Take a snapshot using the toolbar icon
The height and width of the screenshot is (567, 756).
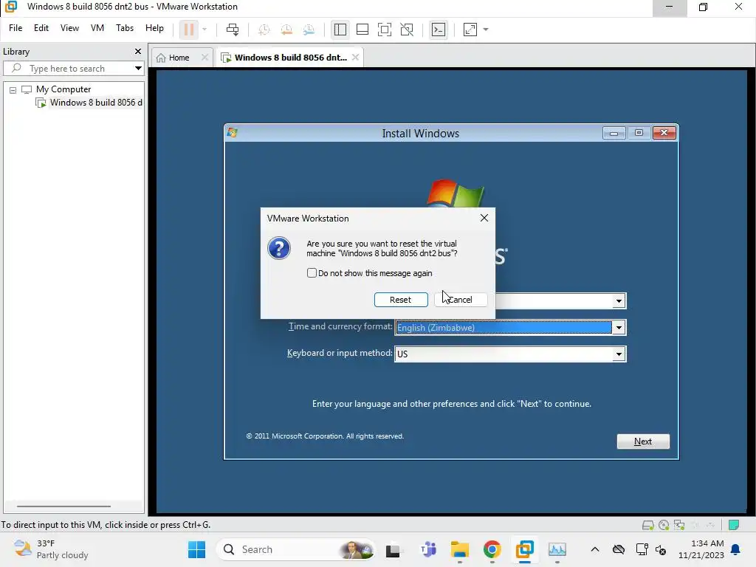pos(264,30)
